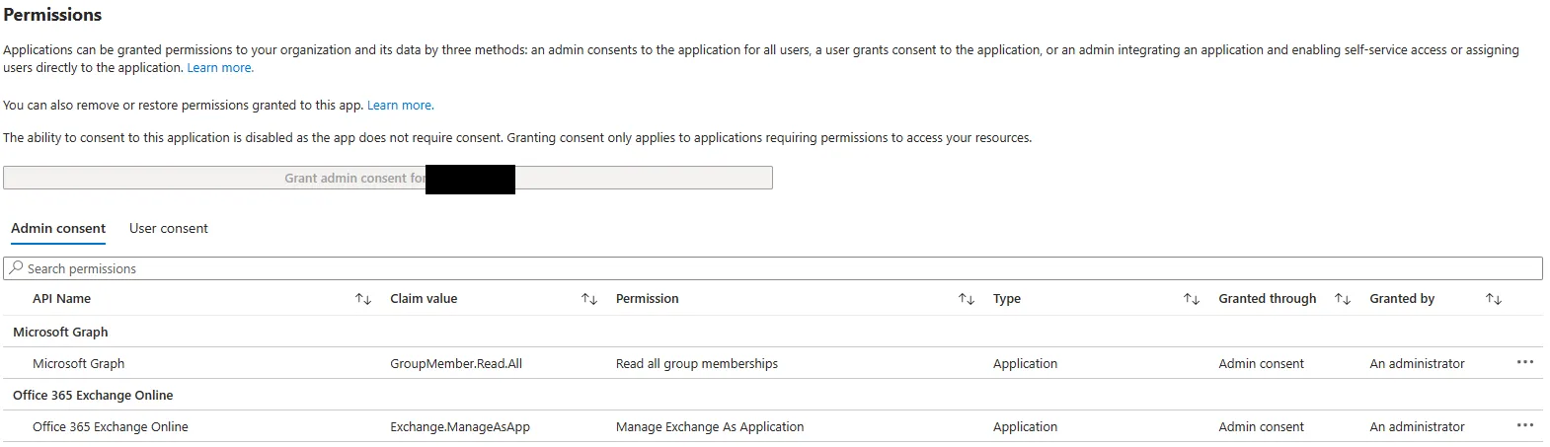Sort by Granted by column arrows
Viewport: 1550px width, 447px height.
[x=1493, y=299]
